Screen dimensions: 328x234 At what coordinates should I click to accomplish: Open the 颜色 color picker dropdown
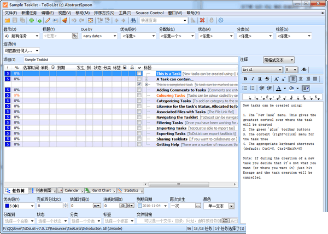point(231,206)
